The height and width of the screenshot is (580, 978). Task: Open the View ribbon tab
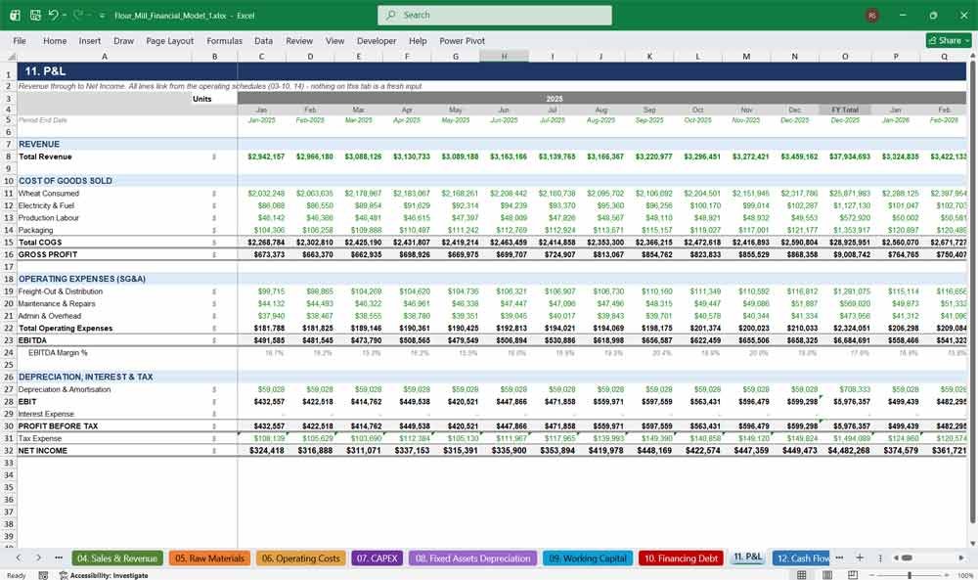pos(334,40)
